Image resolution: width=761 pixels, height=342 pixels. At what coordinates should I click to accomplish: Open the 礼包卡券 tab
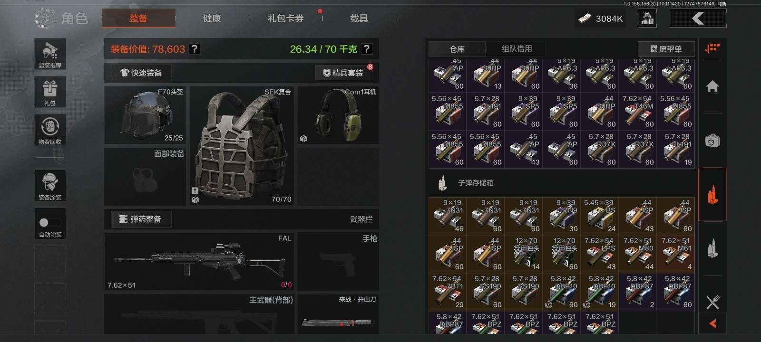point(285,18)
